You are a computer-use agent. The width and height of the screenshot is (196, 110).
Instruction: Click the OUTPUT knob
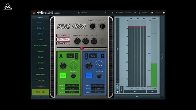pyautogui.click(x=102, y=26)
